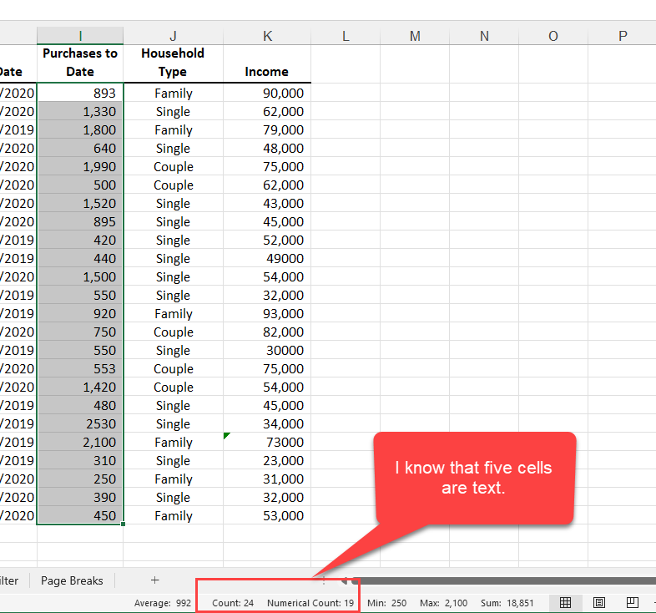Select the cell containing 1,330
Image resolution: width=656 pixels, height=613 pixels.
point(80,111)
